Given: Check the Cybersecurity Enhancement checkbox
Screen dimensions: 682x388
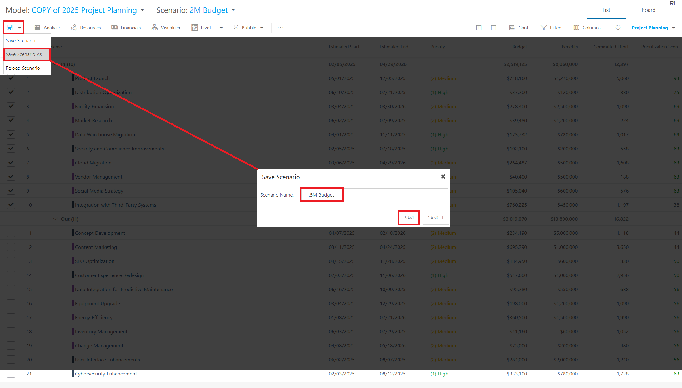Looking at the screenshot, I should pos(11,374).
